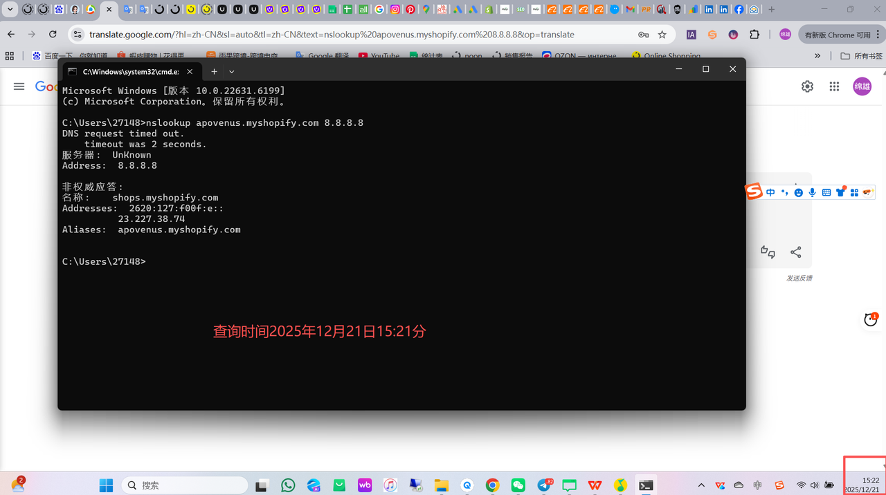Click the 发送反馈 feedback link
This screenshot has height=495, width=886.
pos(799,278)
